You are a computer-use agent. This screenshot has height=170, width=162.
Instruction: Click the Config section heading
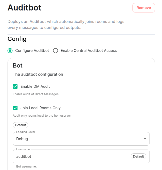(x=17, y=39)
